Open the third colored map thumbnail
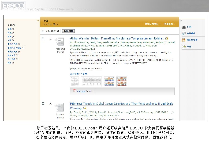This screenshot has width=209, height=145. pos(109,81)
